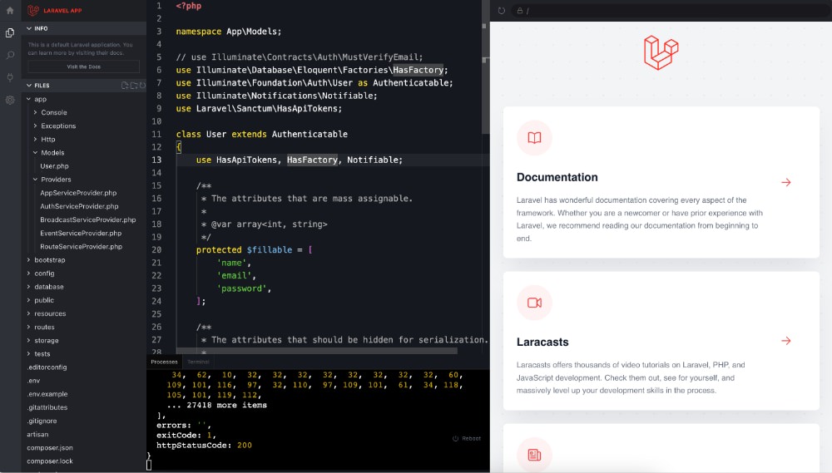Click 'class User extends Authenticatable' line
This screenshot has width=832, height=473.
[261, 134]
